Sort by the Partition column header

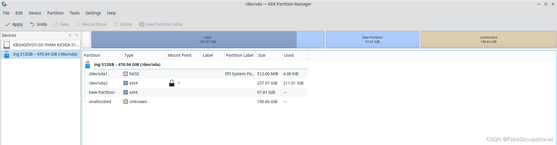102,55
